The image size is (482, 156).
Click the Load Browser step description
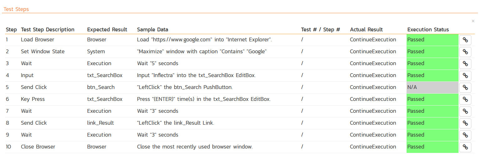[x=38, y=40]
